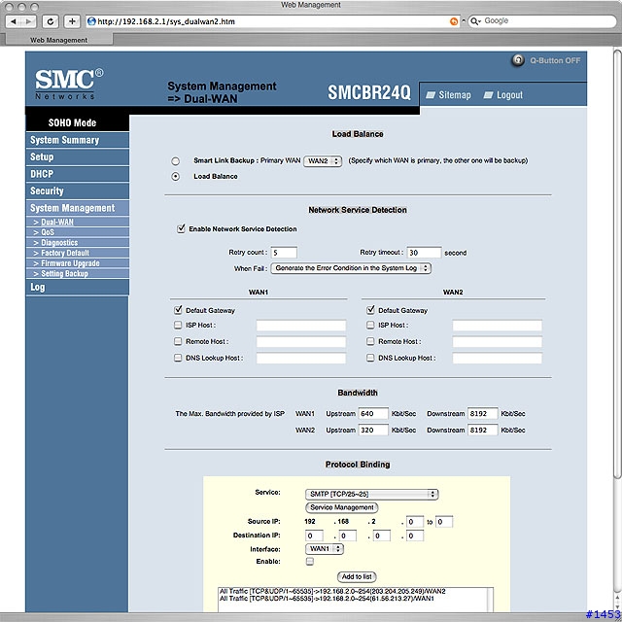Click the browser forward arrow button
622x622 pixels.
28,21
